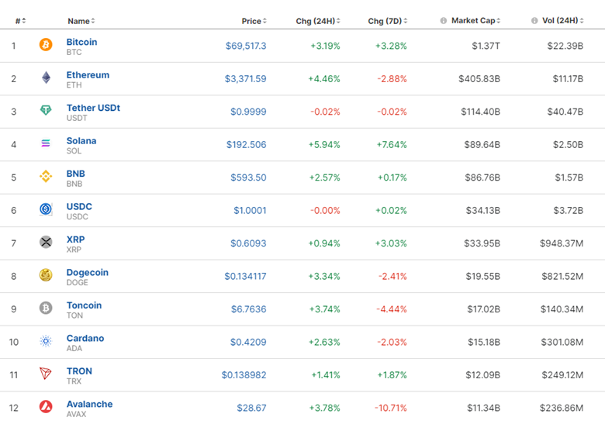605x424 pixels.
Task: Click Cardano price $0.4209
Action: click(x=248, y=342)
